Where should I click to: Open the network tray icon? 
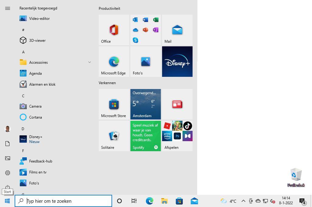coord(265,201)
